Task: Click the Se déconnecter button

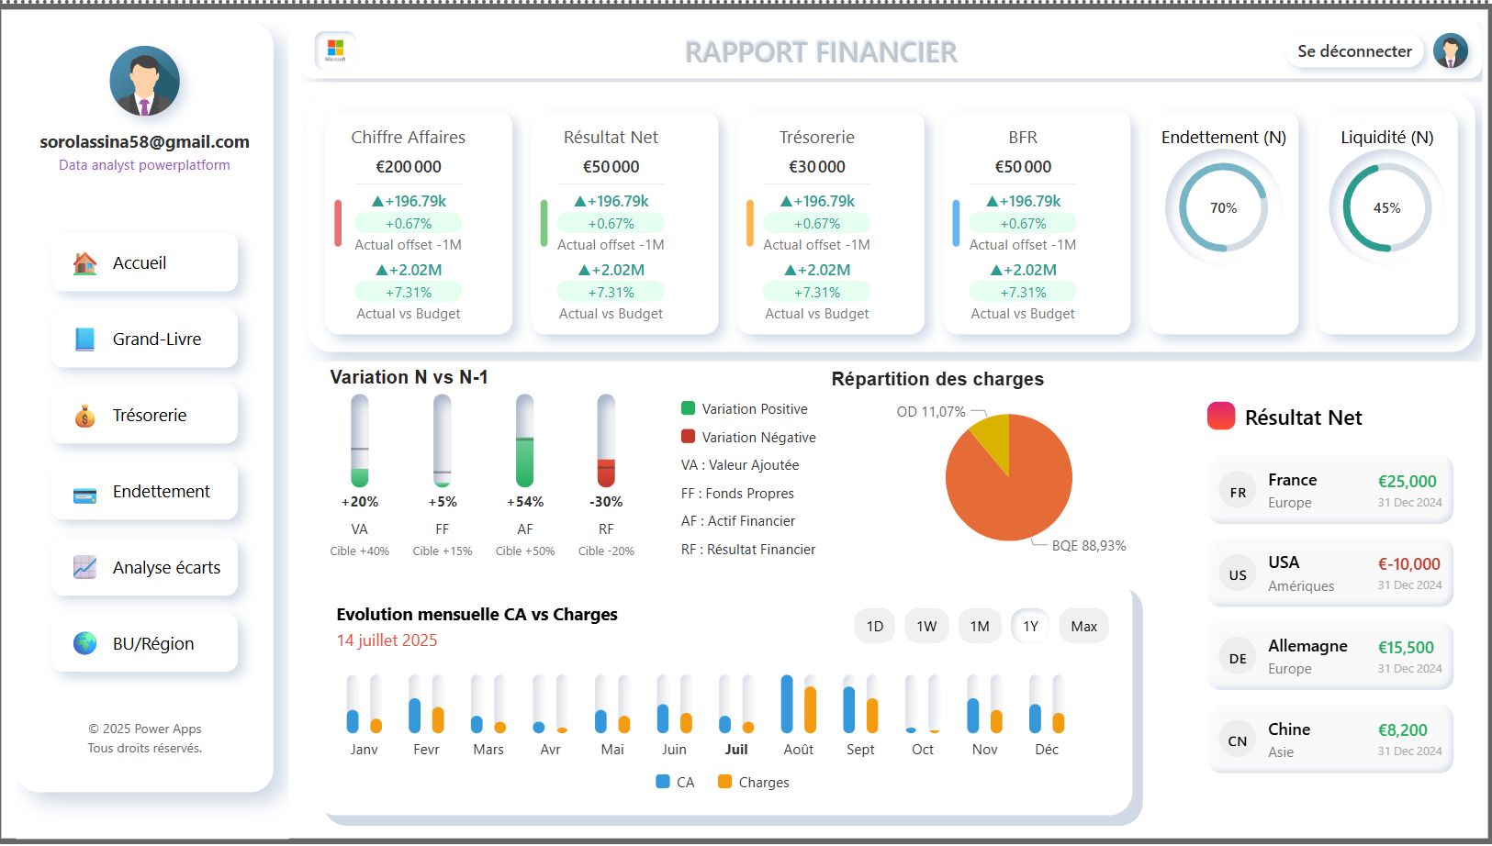Action: tap(1354, 51)
